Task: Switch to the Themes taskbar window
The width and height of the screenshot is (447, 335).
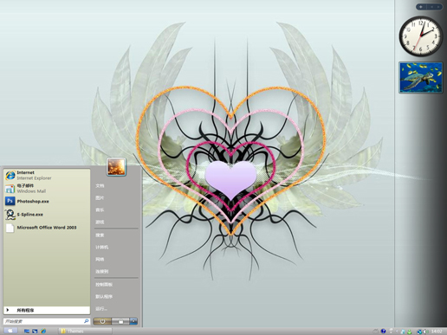Action: 85,331
